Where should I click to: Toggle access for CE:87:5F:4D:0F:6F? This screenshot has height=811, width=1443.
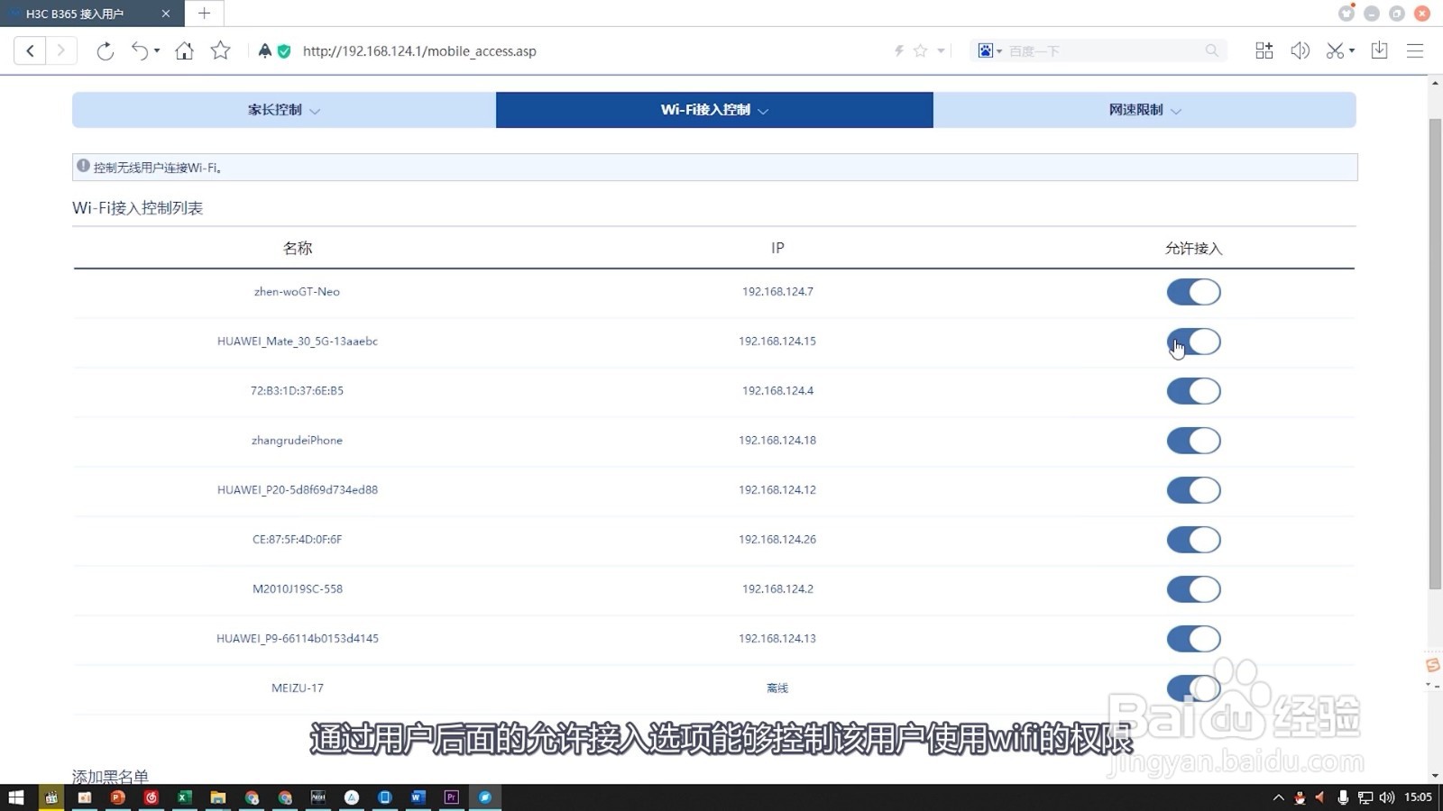1193,540
